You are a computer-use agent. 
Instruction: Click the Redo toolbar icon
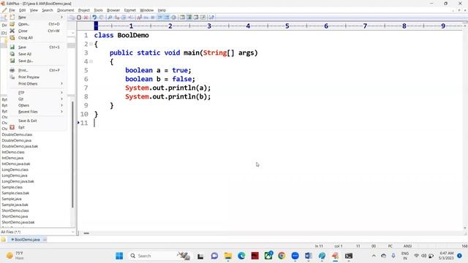pyautogui.click(x=101, y=18)
